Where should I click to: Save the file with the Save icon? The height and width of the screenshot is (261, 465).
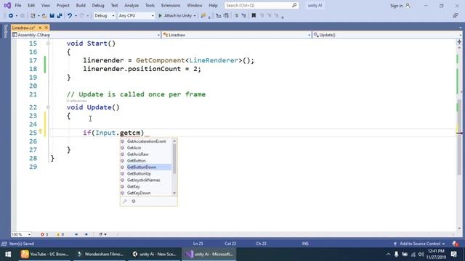[52, 16]
